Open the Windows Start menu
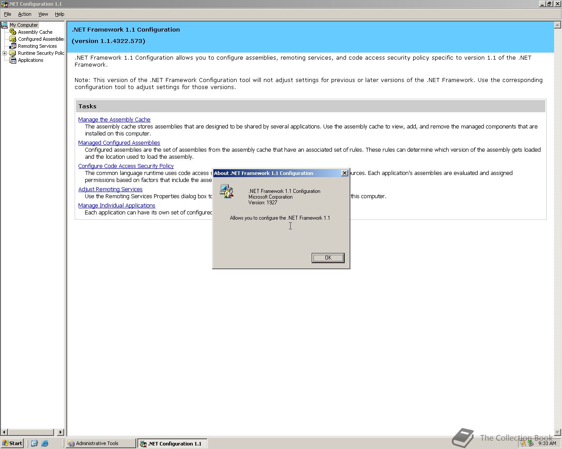This screenshot has width=562, height=449. click(x=12, y=443)
